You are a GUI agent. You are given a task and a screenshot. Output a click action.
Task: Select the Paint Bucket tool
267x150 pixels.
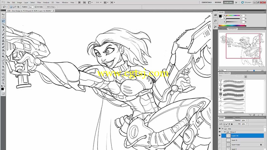3,50
